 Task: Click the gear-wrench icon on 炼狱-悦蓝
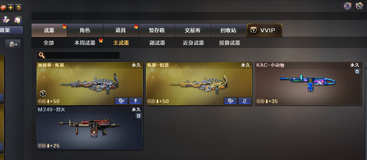[230, 101]
